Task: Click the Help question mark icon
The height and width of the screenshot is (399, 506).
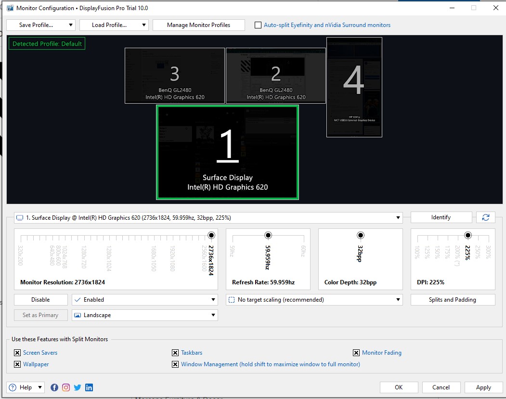Action: [x=13, y=387]
